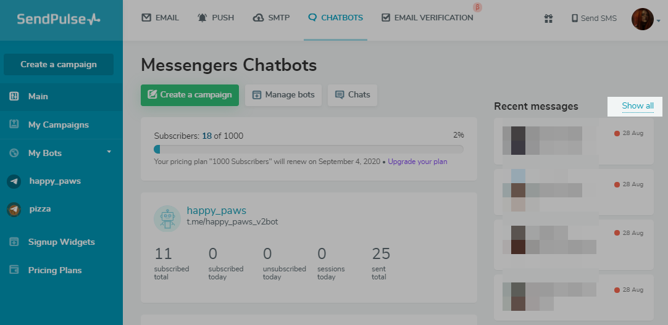This screenshot has width=668, height=325.
Task: Open the user profile avatar menu
Action: [x=642, y=19]
